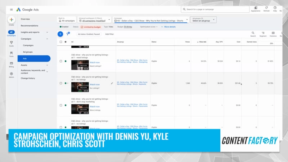Click the Earned views column header
Viewport: 288px width, 162px height.
click(x=252, y=42)
